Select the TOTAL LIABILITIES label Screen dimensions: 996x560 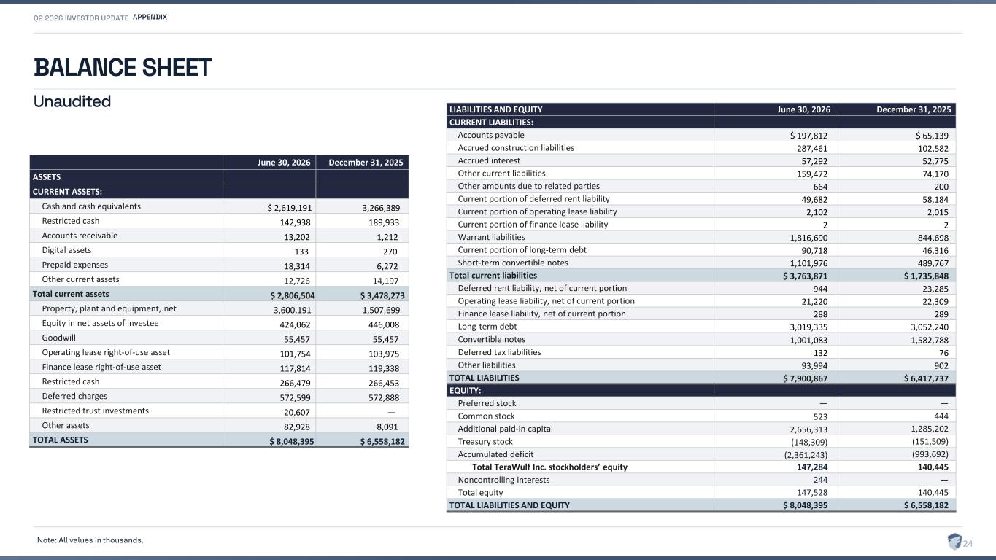[x=484, y=378]
